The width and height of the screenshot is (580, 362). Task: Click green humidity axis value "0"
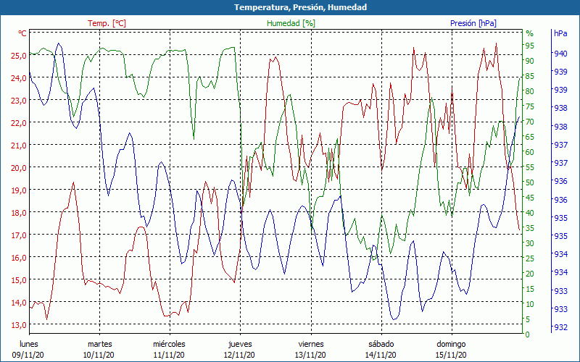(528, 334)
